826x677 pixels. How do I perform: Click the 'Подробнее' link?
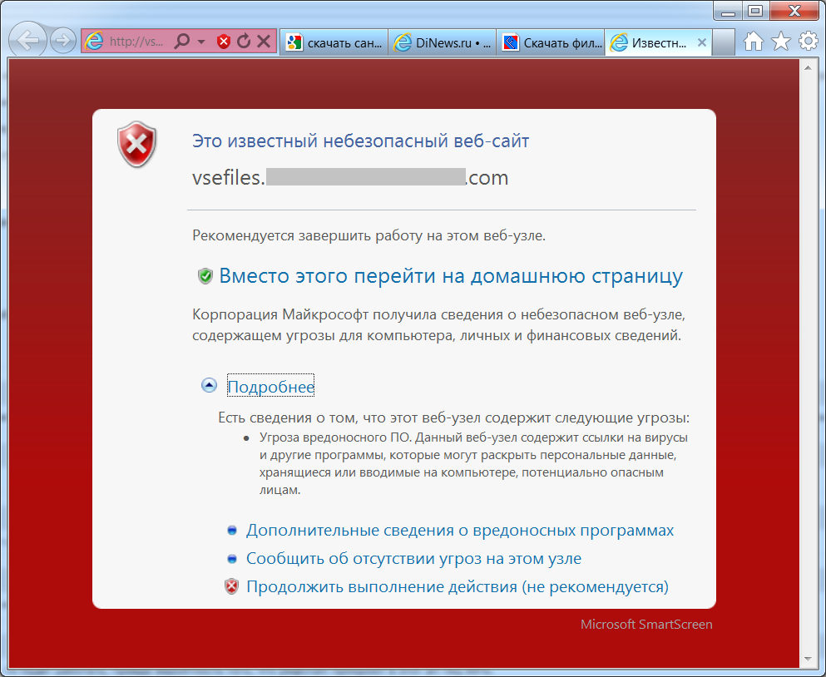click(x=271, y=387)
